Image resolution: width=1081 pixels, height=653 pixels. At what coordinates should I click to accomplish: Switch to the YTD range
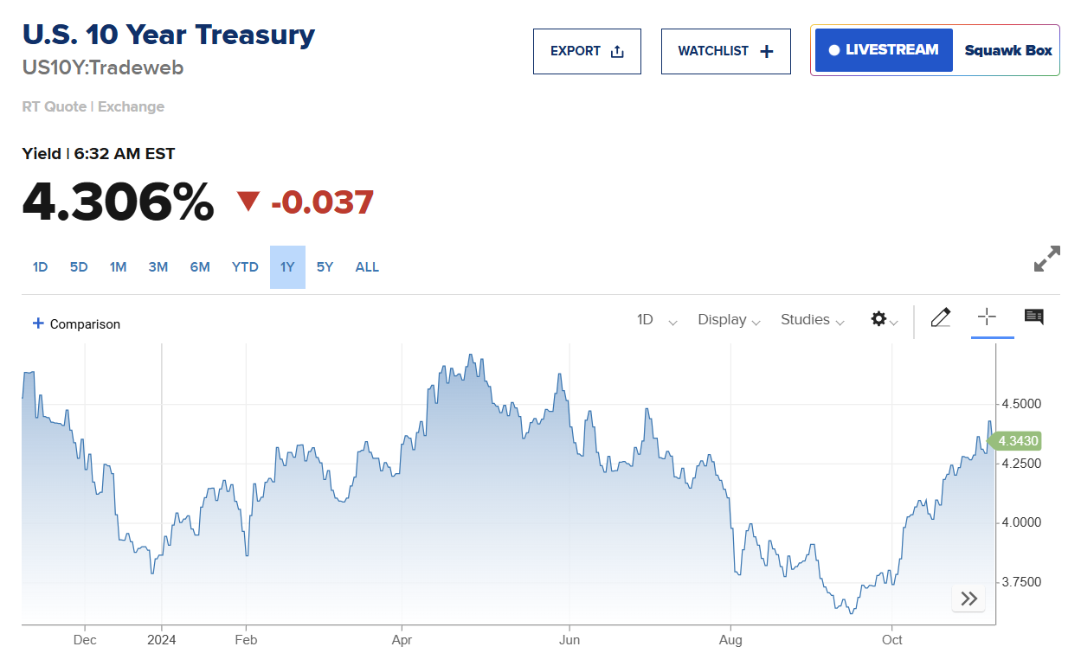(245, 267)
